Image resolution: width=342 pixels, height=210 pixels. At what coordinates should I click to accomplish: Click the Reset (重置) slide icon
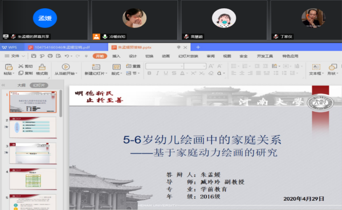[x=129, y=66]
